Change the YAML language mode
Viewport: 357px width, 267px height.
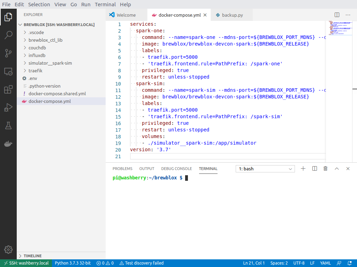click(325, 263)
